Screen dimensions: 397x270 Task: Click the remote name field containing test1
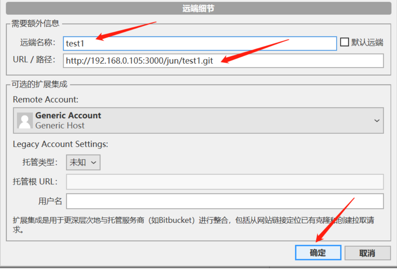point(200,43)
